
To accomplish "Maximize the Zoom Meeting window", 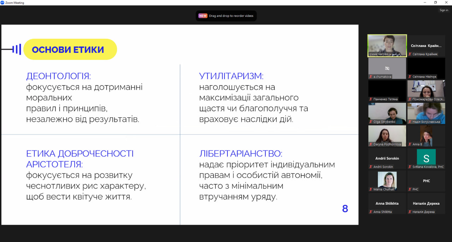I will (435, 2).
